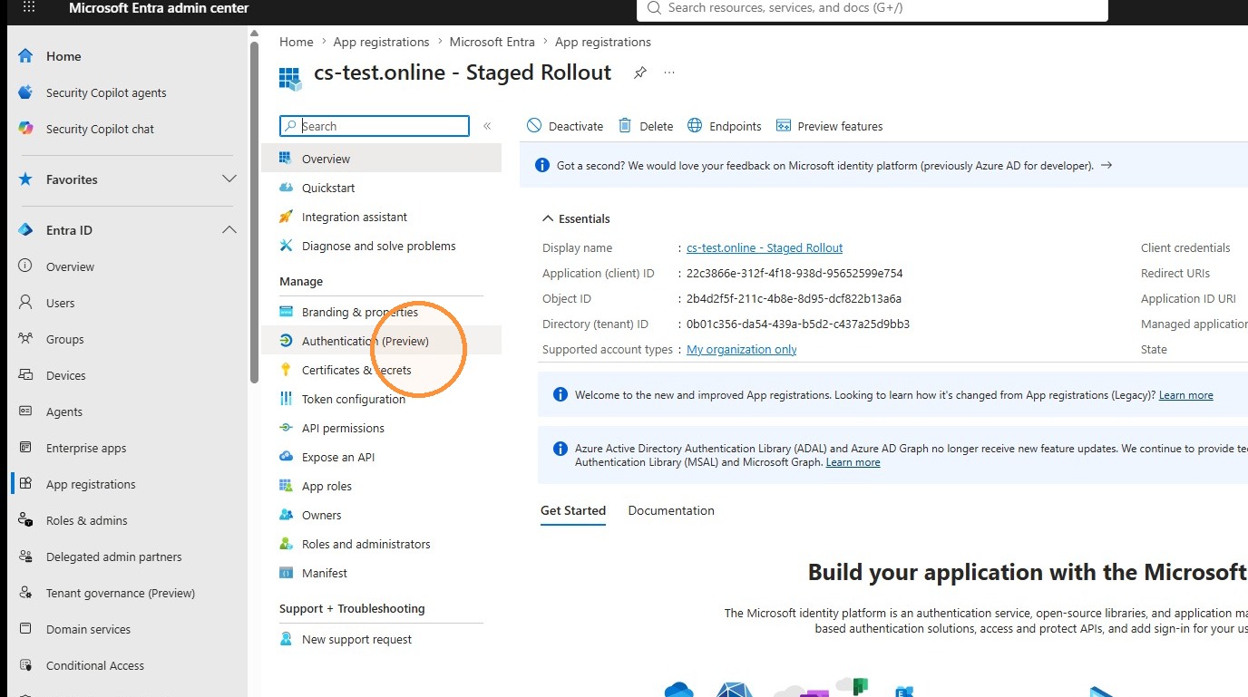Click the top search resources field
The height and width of the screenshot is (697, 1248).
pyautogui.click(x=873, y=9)
